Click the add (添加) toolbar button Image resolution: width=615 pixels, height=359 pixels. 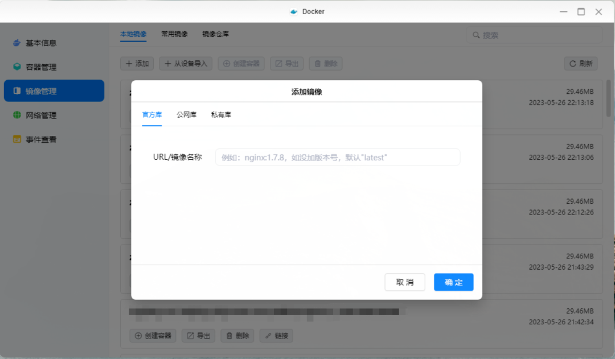pos(137,64)
